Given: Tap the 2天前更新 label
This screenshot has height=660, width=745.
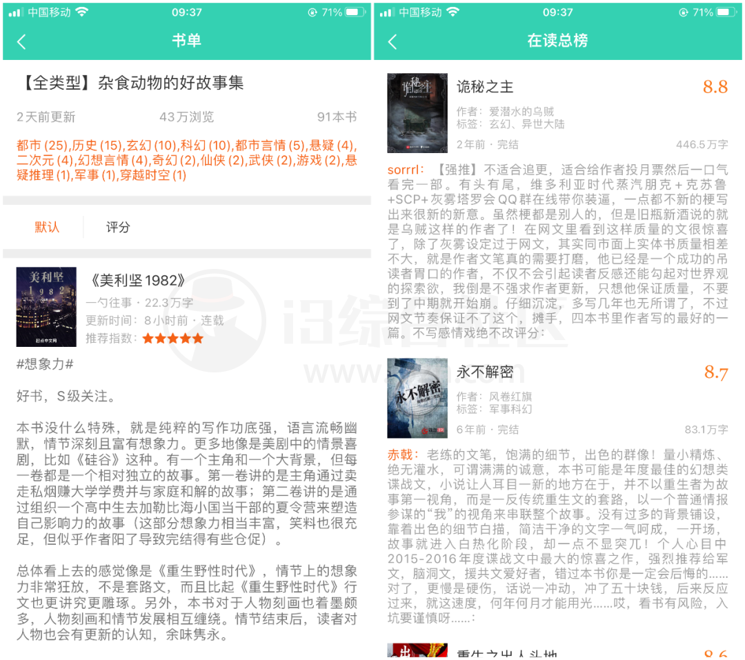Looking at the screenshot, I should [46, 117].
